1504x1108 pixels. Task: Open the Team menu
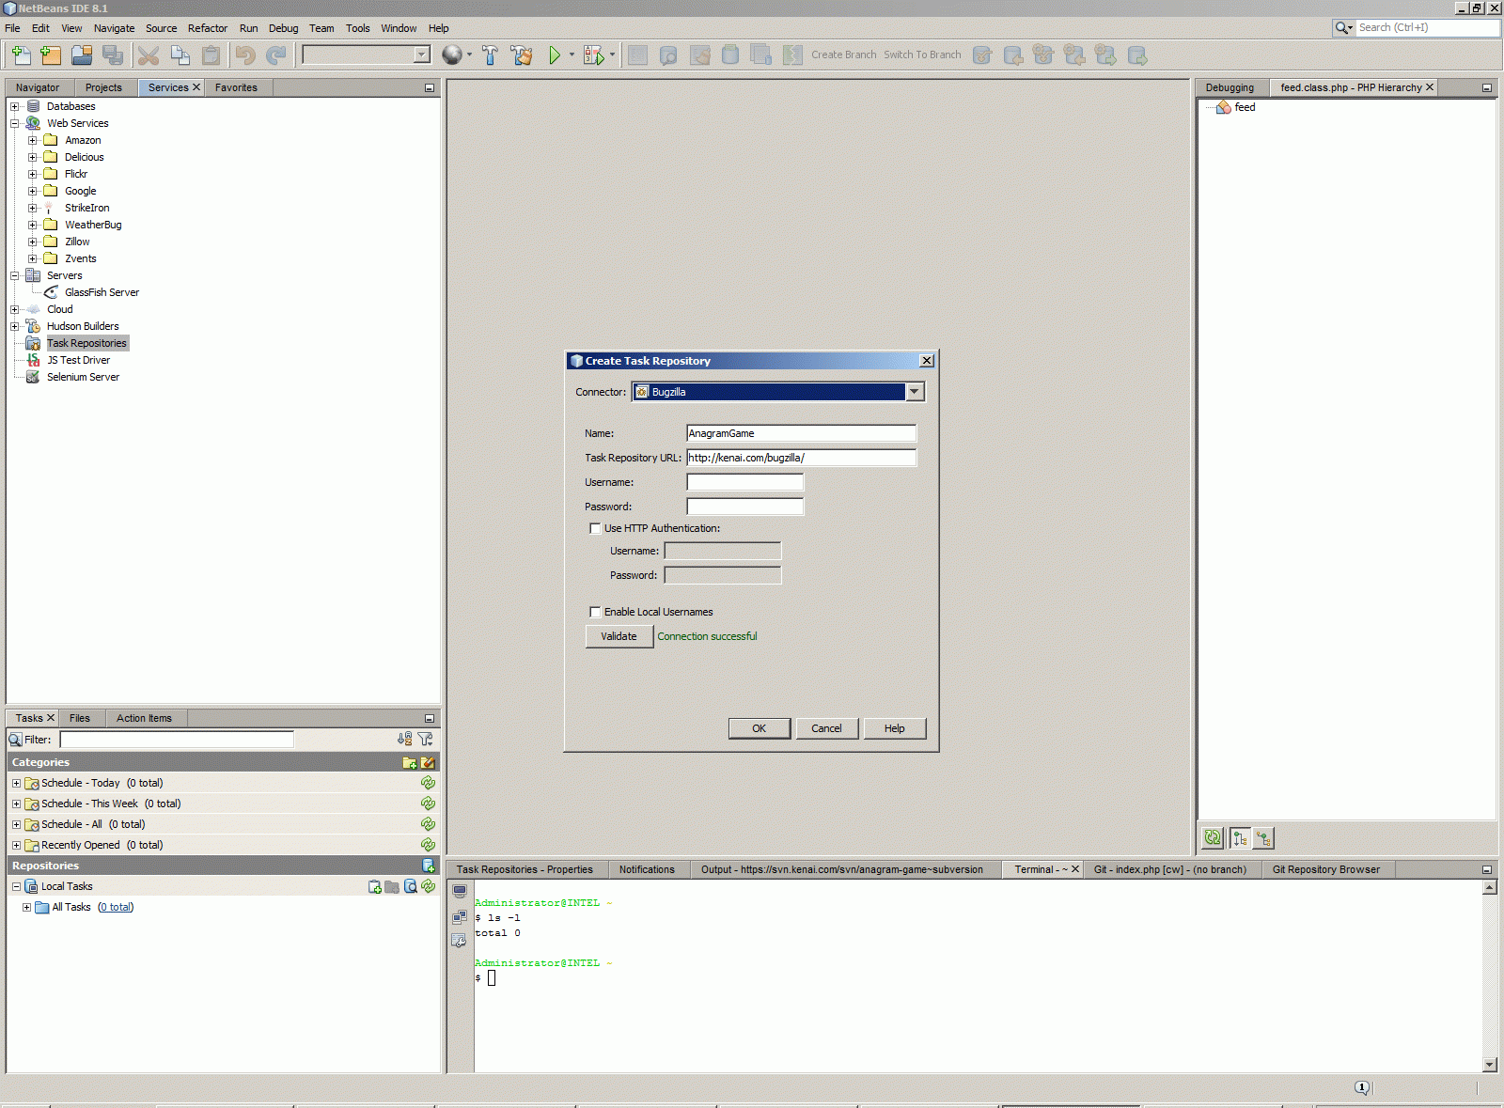[321, 28]
